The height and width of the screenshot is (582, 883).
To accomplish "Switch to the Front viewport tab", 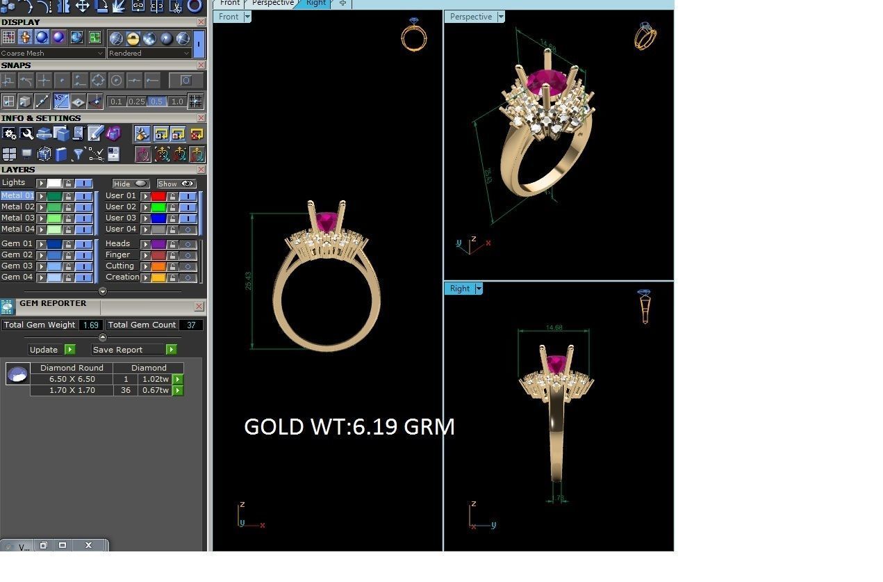I will (230, 3).
